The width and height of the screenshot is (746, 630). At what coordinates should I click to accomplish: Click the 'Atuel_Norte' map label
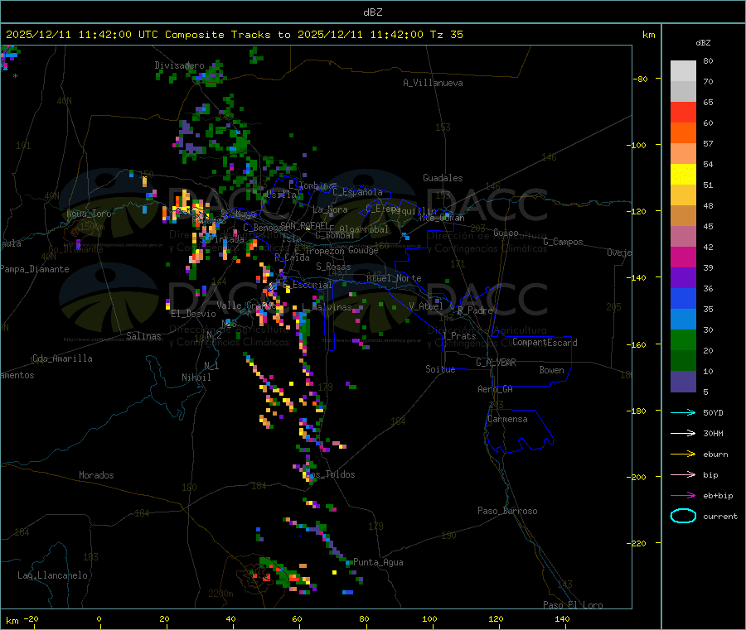pyautogui.click(x=394, y=278)
